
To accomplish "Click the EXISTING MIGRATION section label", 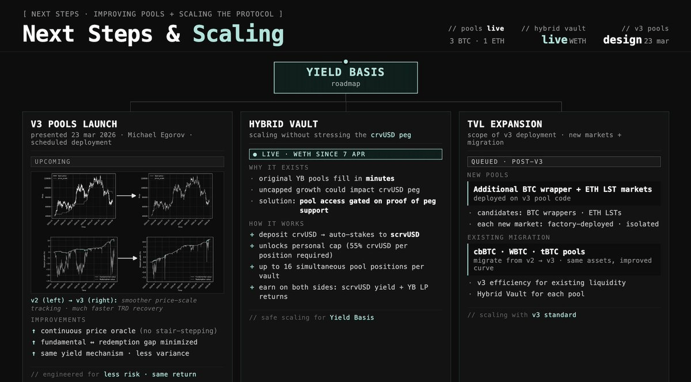I will 509,237.
